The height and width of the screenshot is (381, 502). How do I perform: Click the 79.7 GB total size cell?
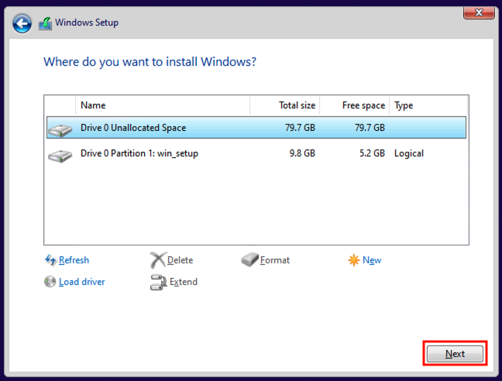[300, 128]
